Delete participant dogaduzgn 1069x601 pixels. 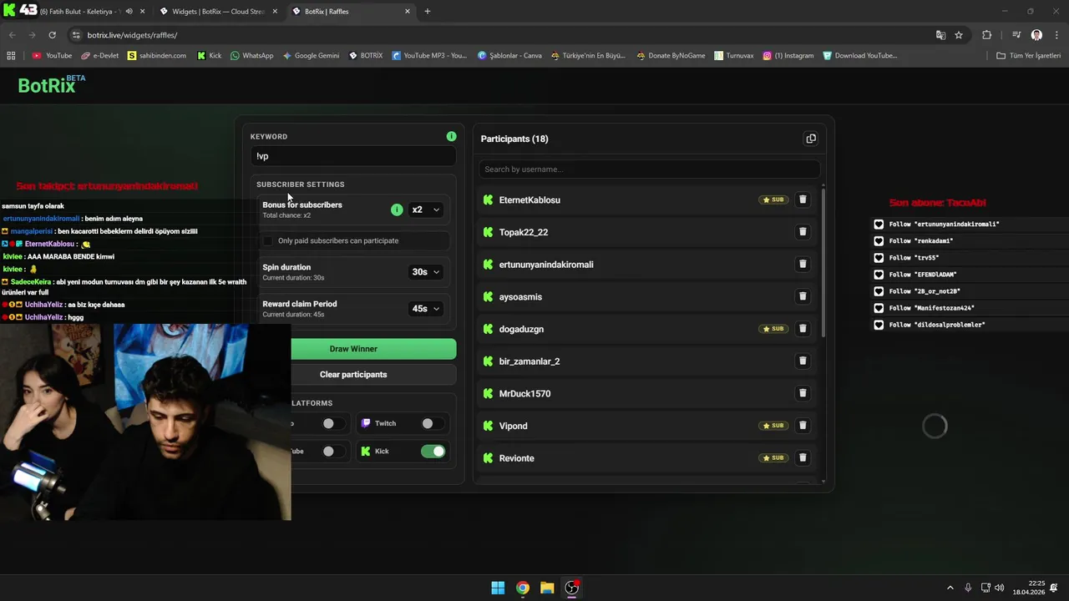pyautogui.click(x=803, y=329)
